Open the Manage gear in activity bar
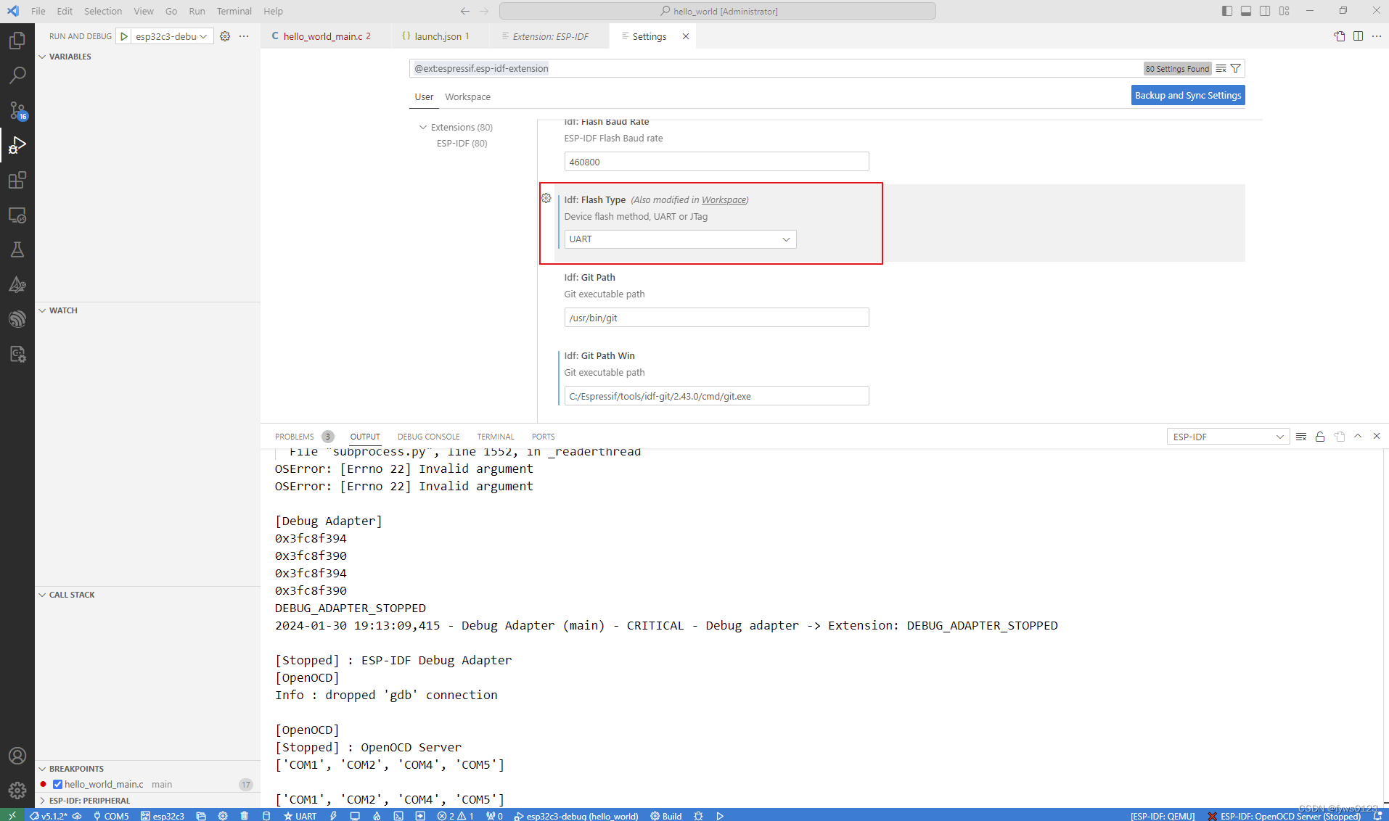Screen dimensions: 1389x821 [x=17, y=791]
